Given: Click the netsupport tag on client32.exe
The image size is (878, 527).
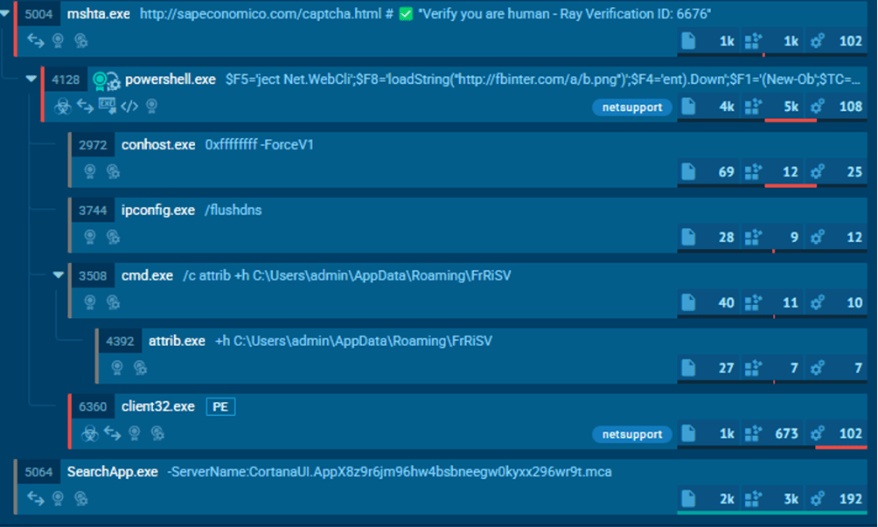Looking at the screenshot, I should click(x=632, y=433).
